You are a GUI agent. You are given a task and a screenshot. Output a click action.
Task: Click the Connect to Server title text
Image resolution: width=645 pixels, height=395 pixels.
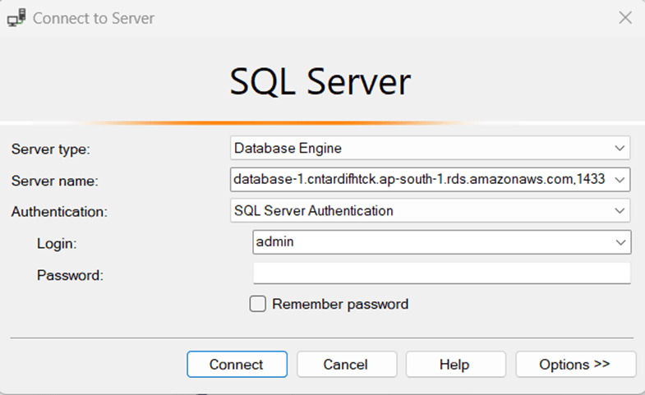[x=93, y=17]
